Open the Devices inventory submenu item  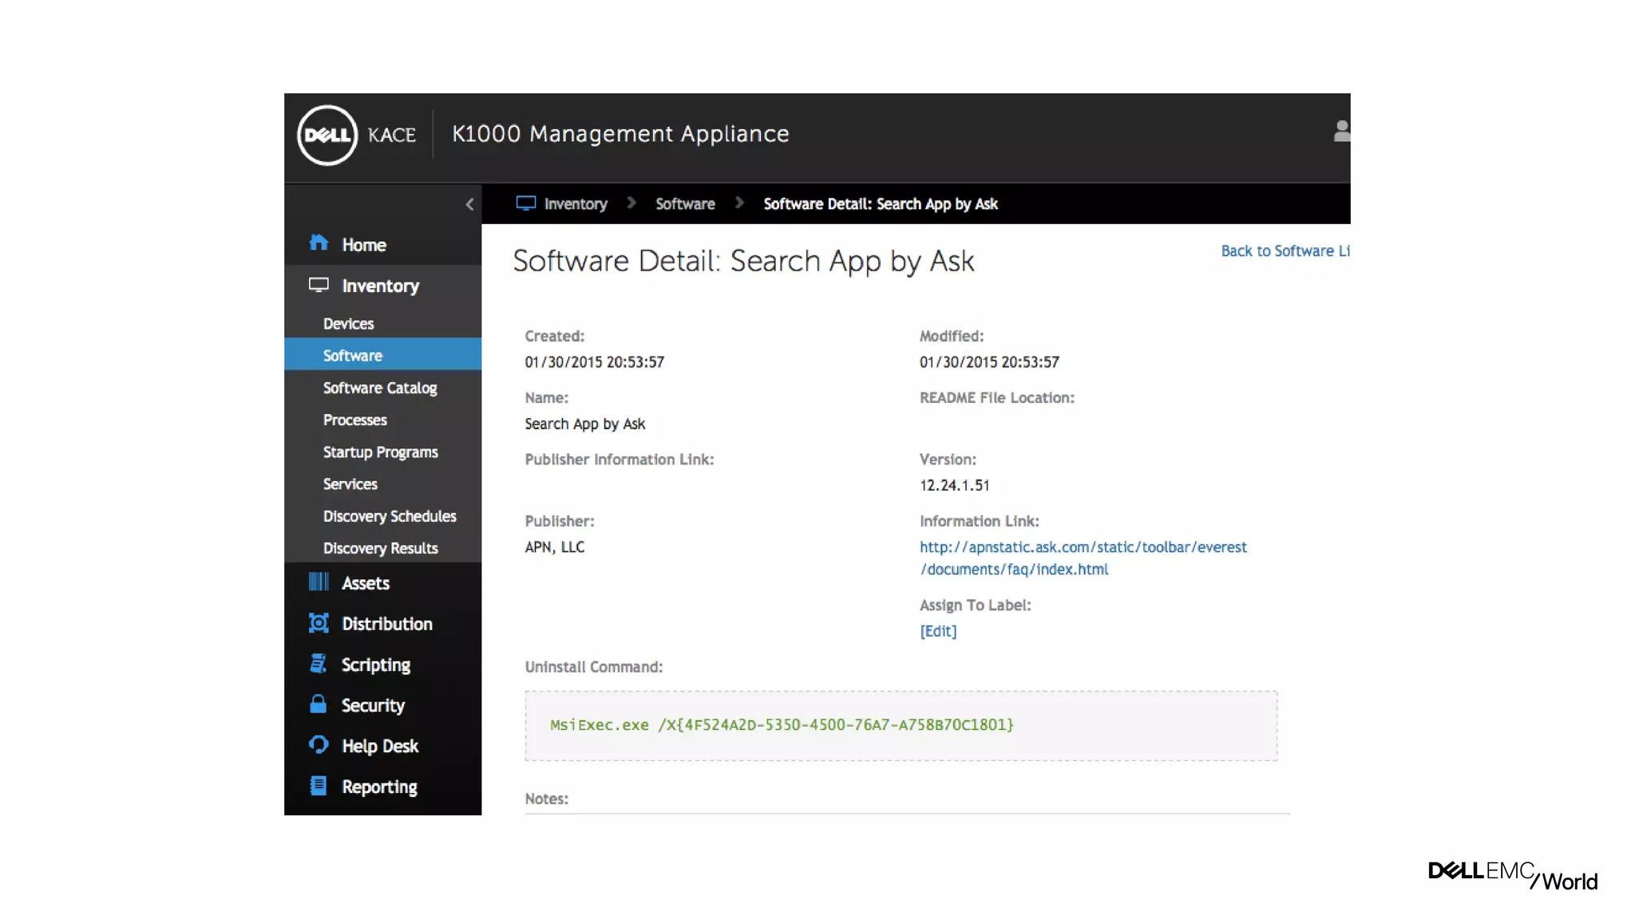348,323
